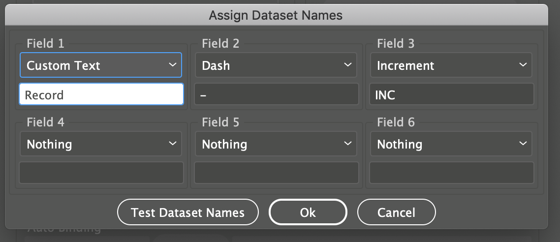
Task: Click the Field 1 group label
Action: point(45,44)
